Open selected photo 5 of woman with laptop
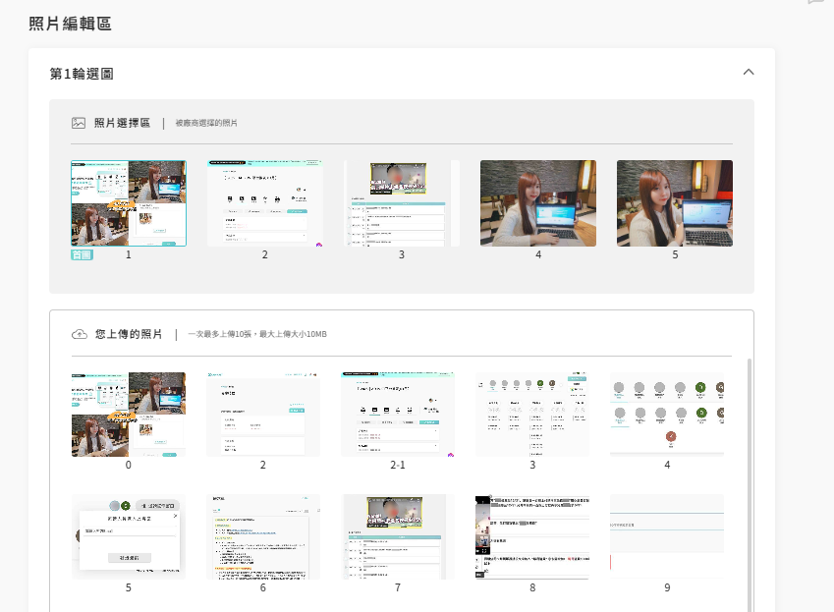The width and height of the screenshot is (834, 612). (x=674, y=203)
